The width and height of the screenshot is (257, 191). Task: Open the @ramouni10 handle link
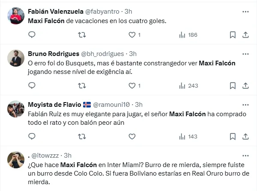[x=111, y=105]
